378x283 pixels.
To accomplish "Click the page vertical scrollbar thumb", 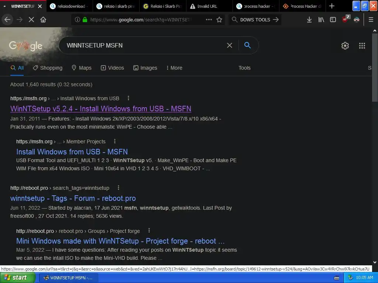I will point(375,68).
